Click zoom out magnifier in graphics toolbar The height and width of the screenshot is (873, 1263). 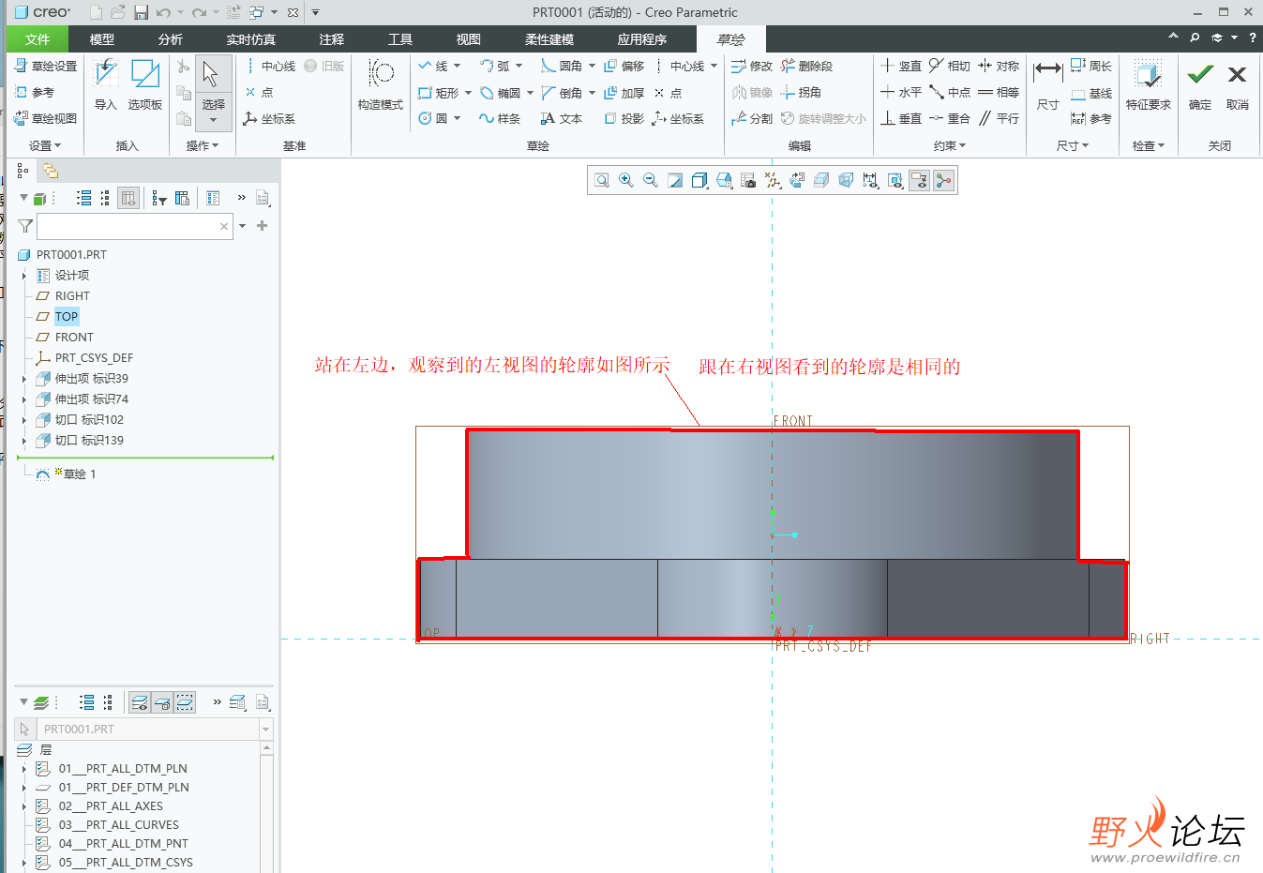click(651, 180)
